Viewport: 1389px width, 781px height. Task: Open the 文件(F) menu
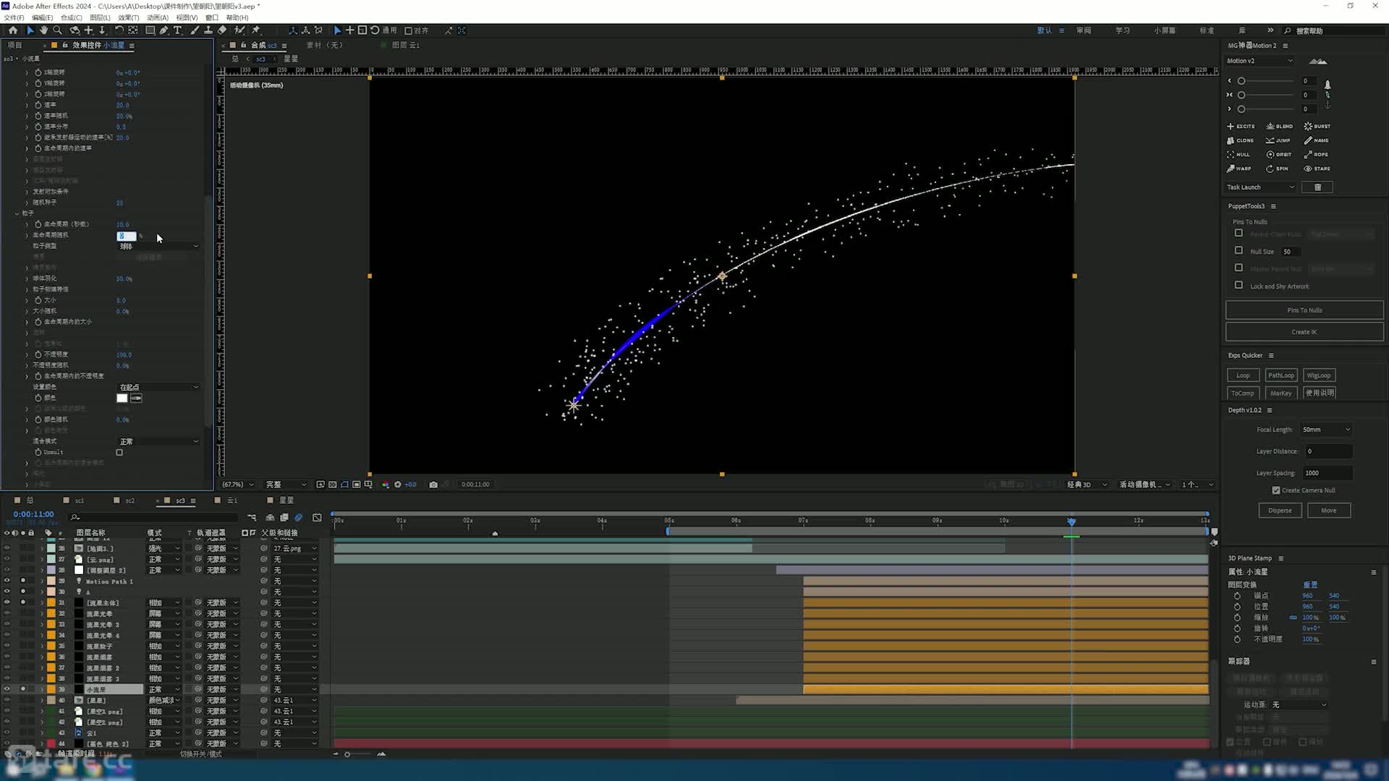click(x=14, y=17)
